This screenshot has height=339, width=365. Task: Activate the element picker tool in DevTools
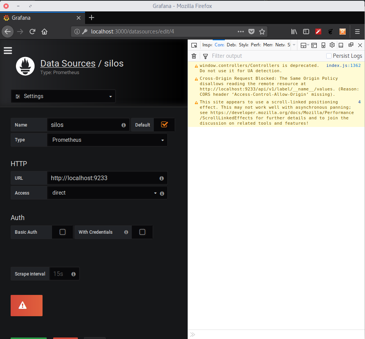194,45
